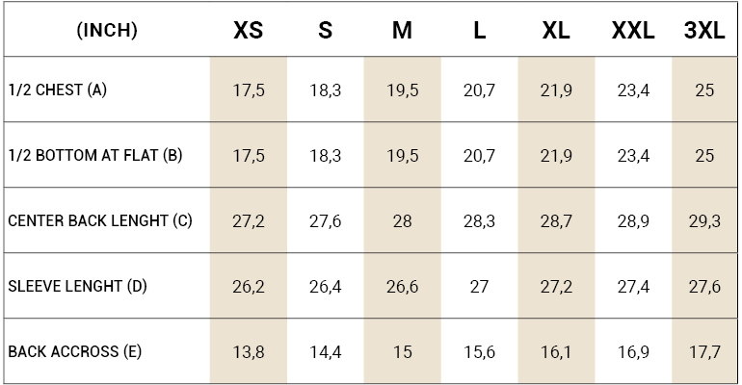Click the L bottom at flat value 20,7

[479, 156]
